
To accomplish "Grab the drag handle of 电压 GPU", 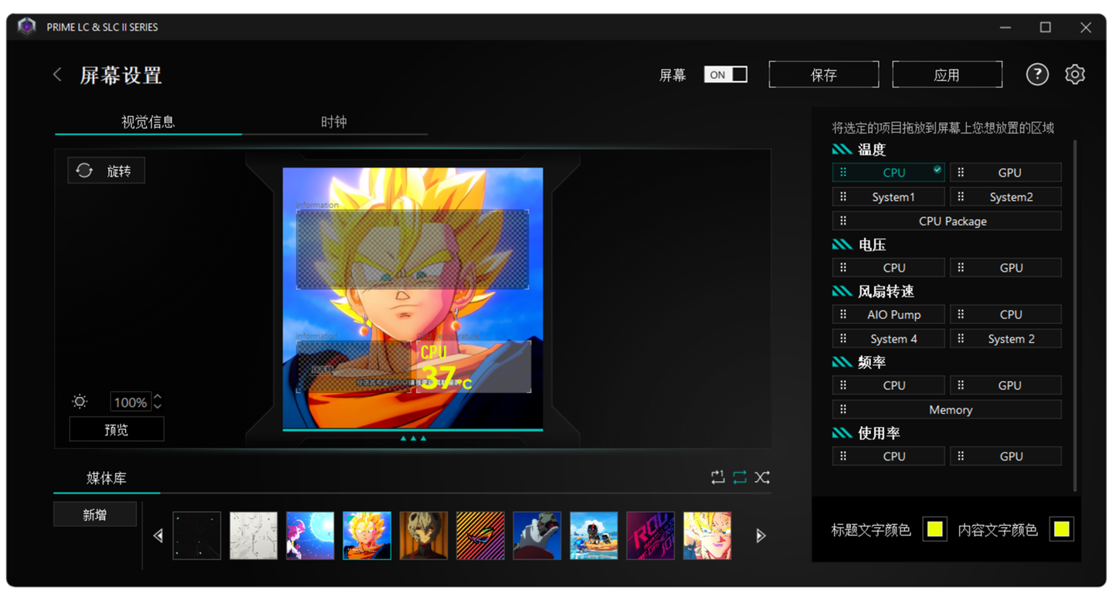I will click(x=961, y=267).
